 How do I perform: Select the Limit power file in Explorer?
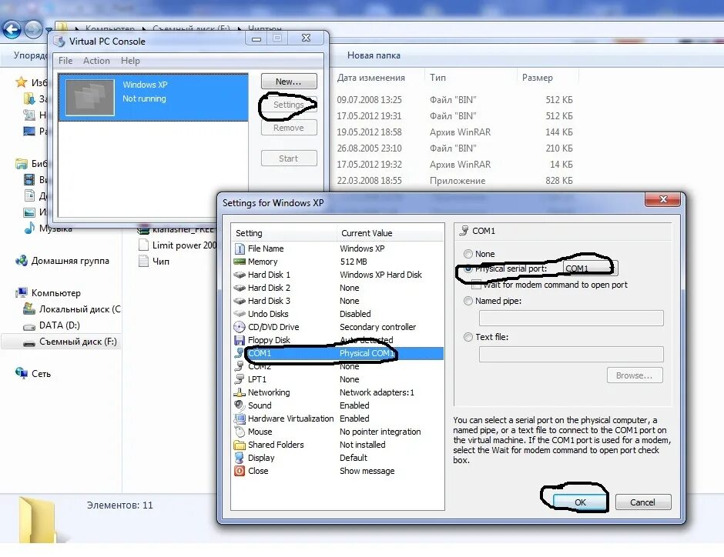click(x=178, y=245)
